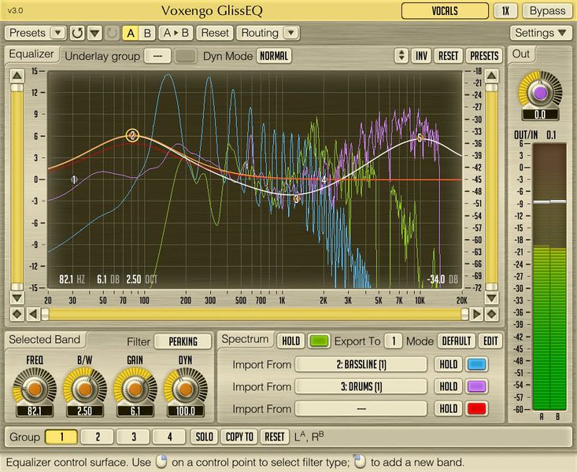Click the A to B copy button
This screenshot has height=472, width=577.
176,33
